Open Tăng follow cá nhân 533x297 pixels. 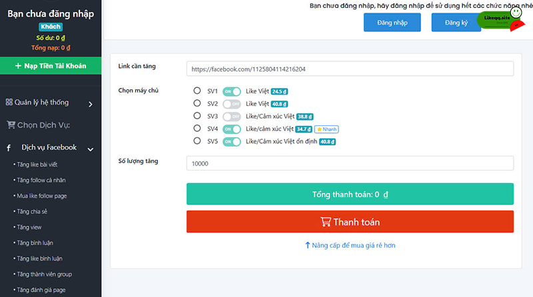[x=41, y=180]
